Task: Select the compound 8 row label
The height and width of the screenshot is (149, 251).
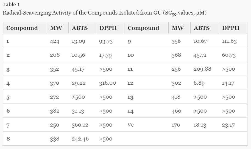Action: click(x=8, y=139)
